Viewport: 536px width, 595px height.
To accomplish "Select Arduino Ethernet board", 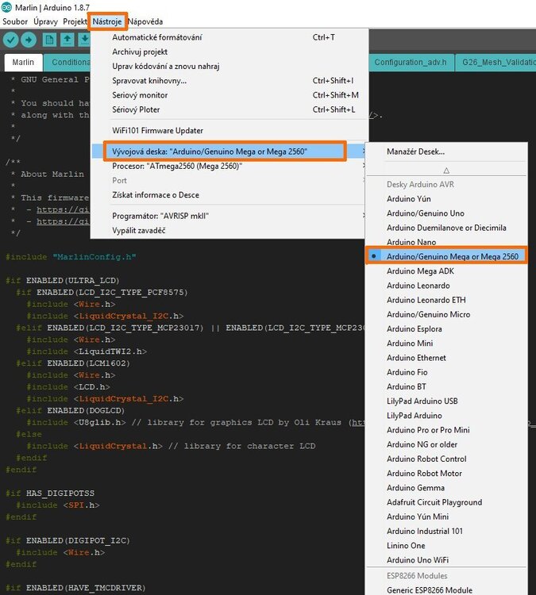I will tap(446, 358).
